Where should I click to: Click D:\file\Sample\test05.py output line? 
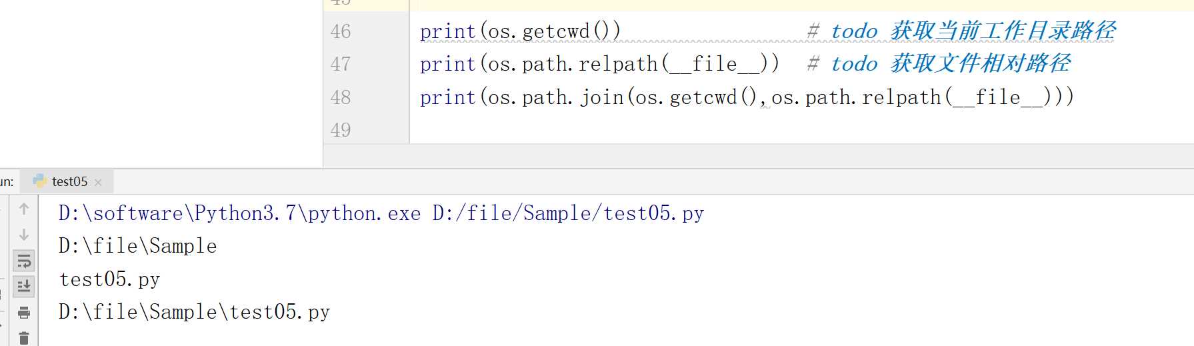(x=194, y=312)
